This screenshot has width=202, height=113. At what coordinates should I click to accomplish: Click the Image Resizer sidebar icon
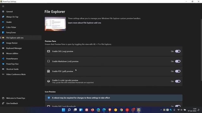(x=3, y=43)
